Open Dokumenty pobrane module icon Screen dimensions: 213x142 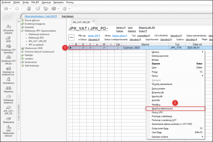pyautogui.click(x=8, y=27)
